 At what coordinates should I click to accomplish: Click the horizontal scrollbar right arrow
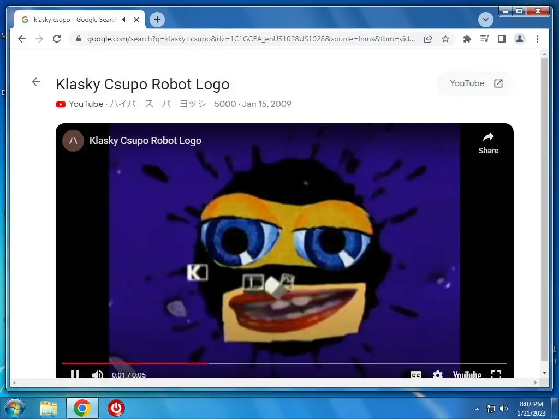coord(535,382)
